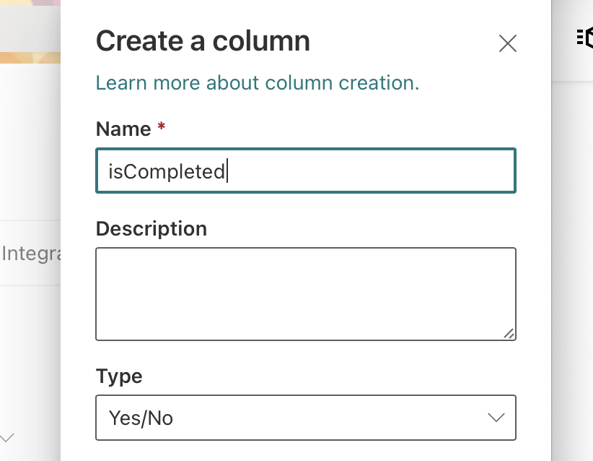Viewport: 593px width, 461px height.
Task: Click the Create a column heading
Action: pos(203,41)
